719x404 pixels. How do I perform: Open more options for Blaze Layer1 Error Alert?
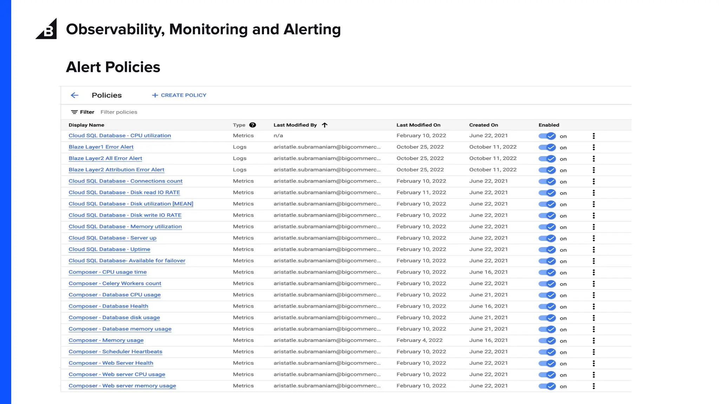(x=594, y=147)
